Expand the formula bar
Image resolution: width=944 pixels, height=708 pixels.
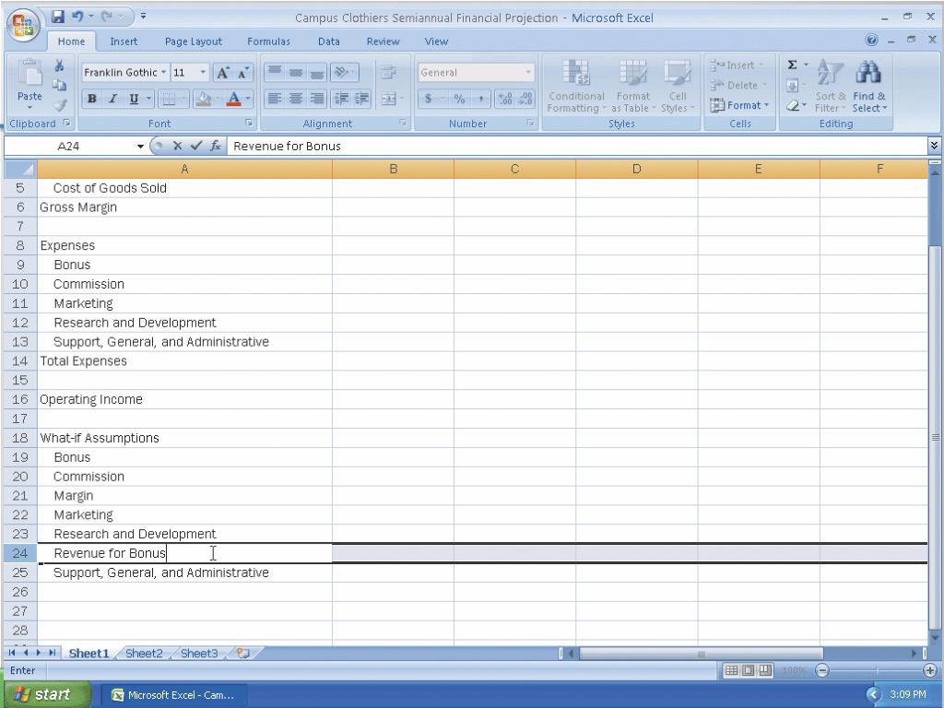(934, 145)
